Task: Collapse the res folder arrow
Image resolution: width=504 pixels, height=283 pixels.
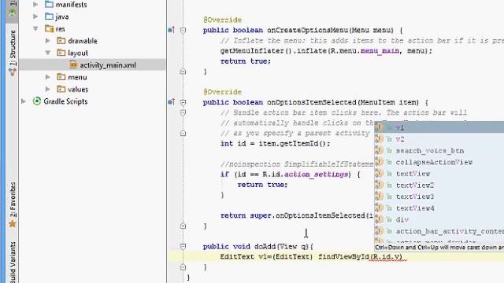Action: pyautogui.click(x=35, y=28)
